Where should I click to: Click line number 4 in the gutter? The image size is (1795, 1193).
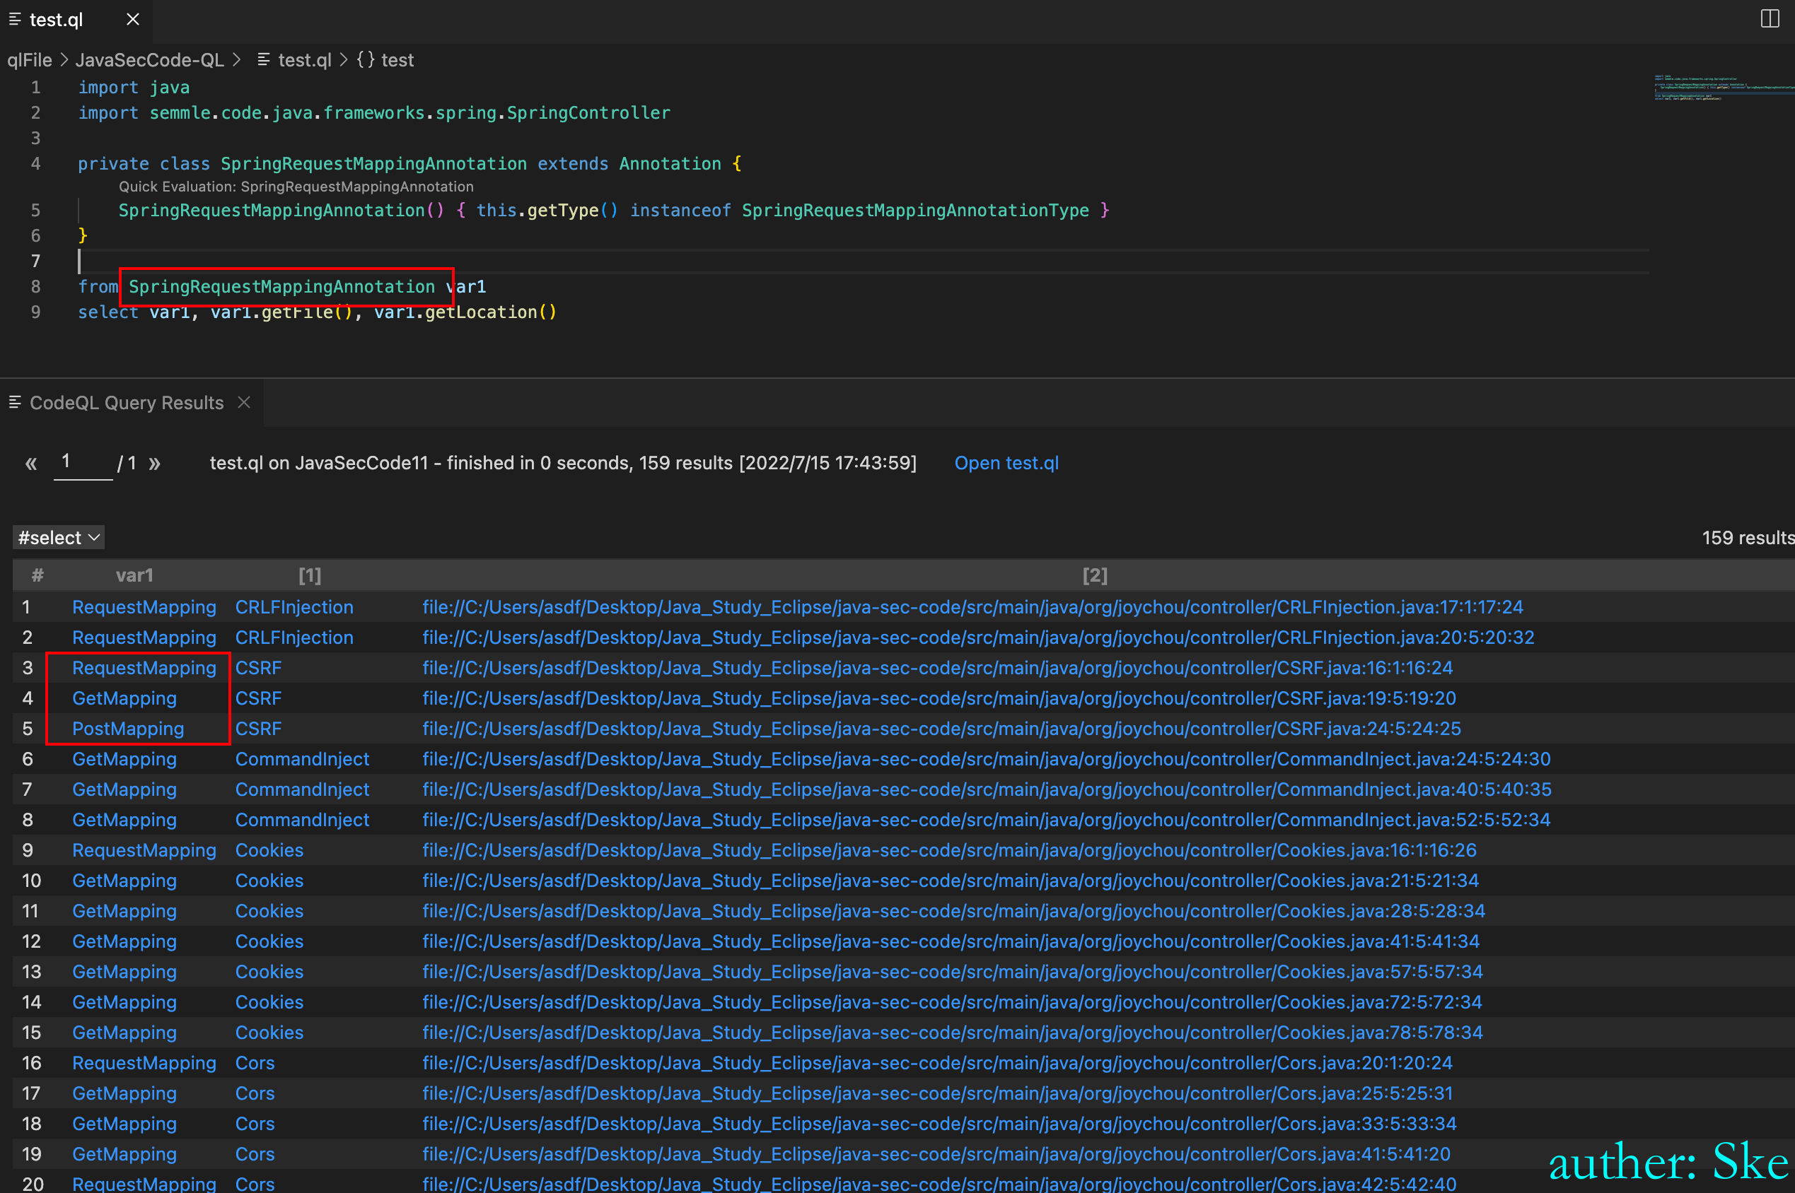pos(35,163)
